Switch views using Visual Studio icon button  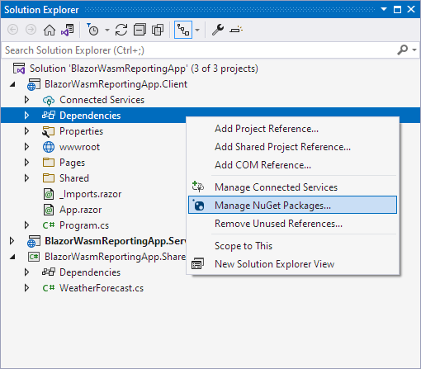(x=68, y=30)
